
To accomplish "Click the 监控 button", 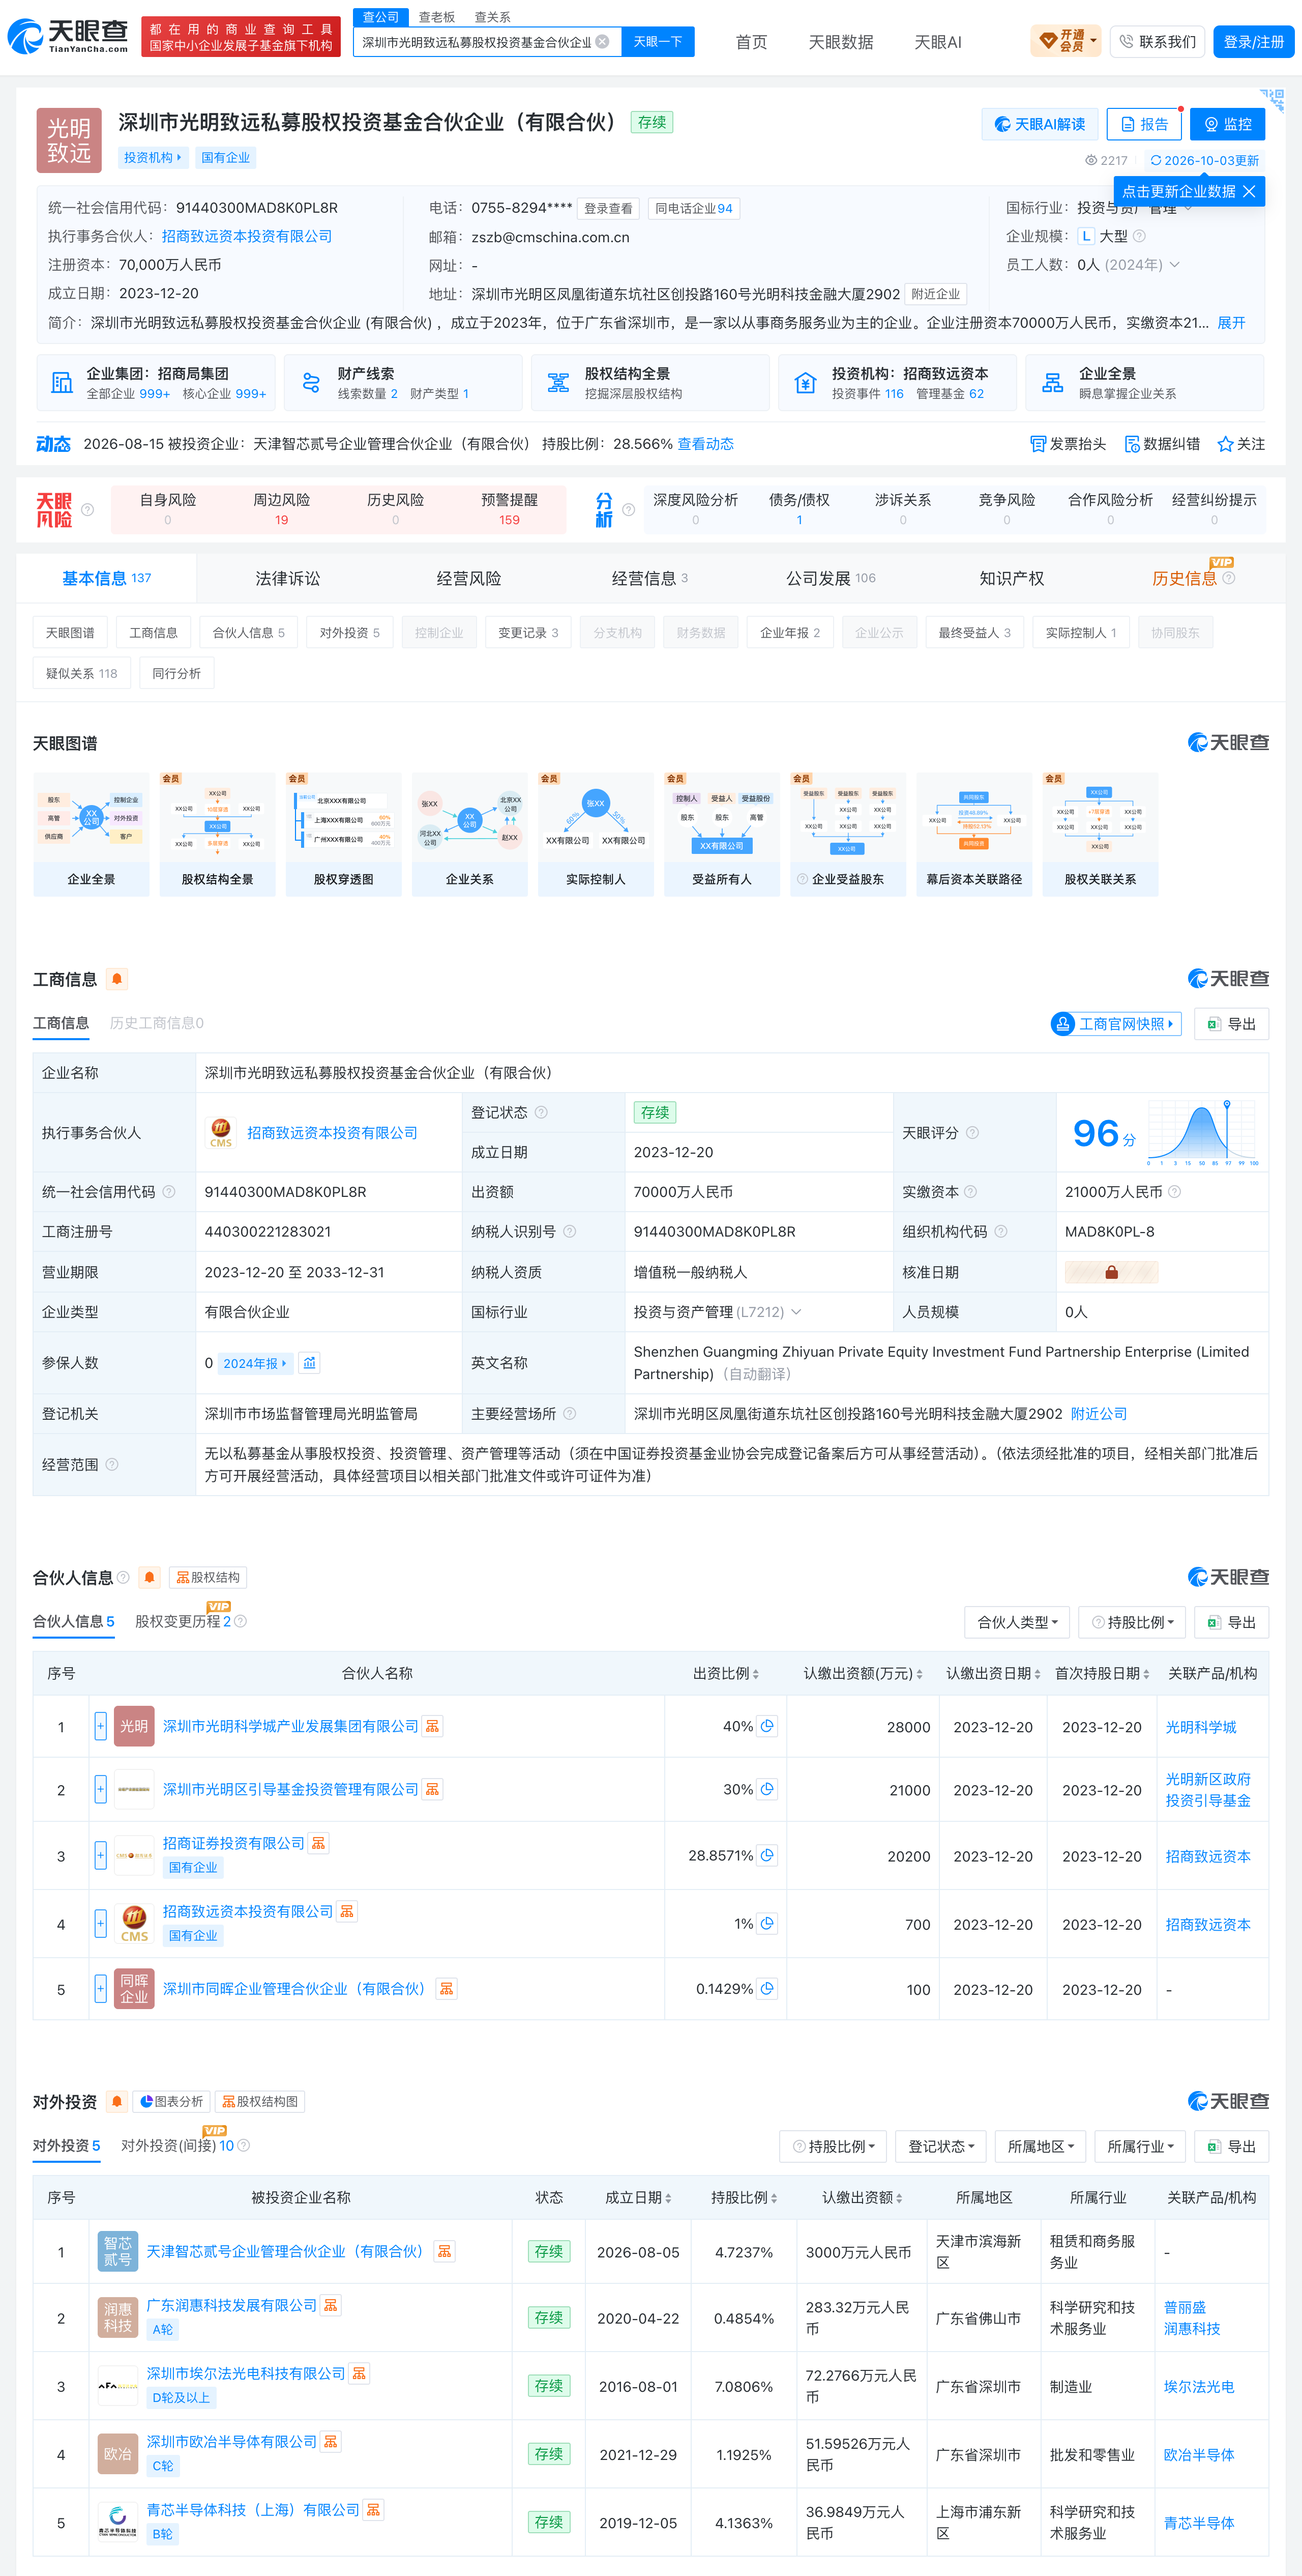I will click(x=1227, y=124).
